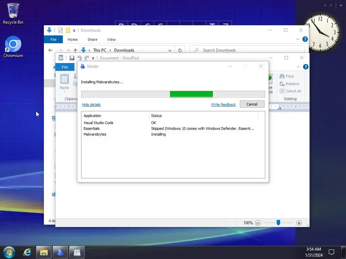Image resolution: width=346 pixels, height=259 pixels.
Task: Activate the WordPad taskbar button
Action: tap(77, 252)
